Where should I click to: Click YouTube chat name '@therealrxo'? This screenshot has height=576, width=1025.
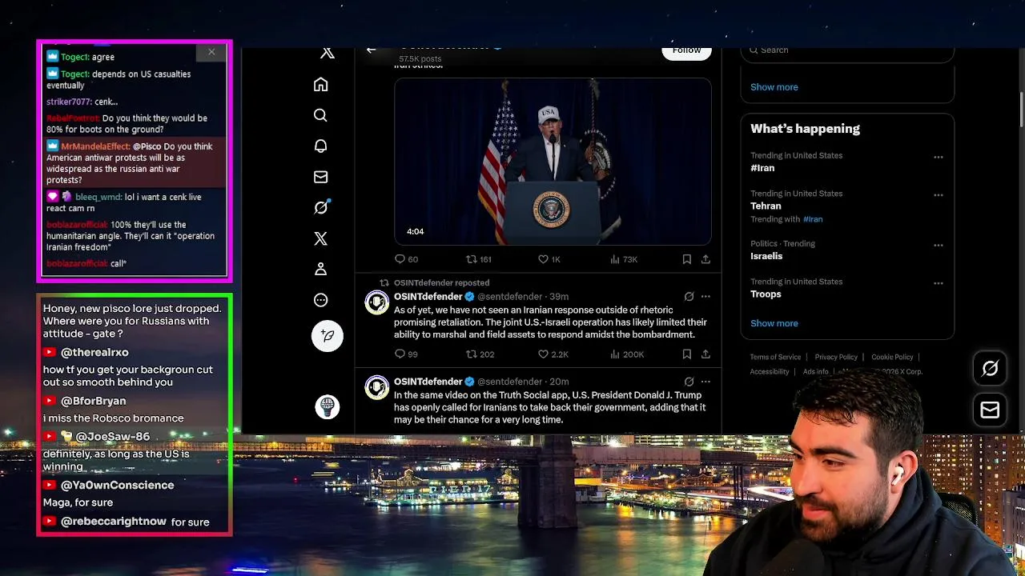94,352
